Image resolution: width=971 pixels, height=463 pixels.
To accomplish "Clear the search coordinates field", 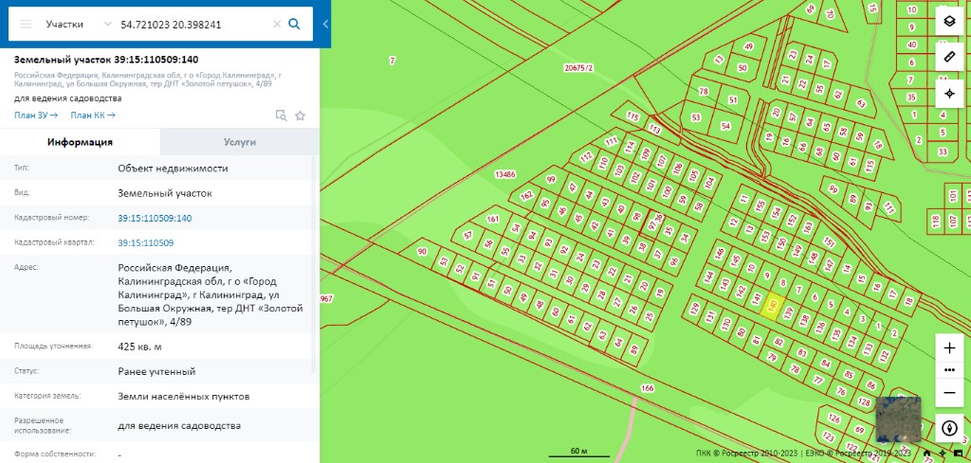I will (277, 24).
